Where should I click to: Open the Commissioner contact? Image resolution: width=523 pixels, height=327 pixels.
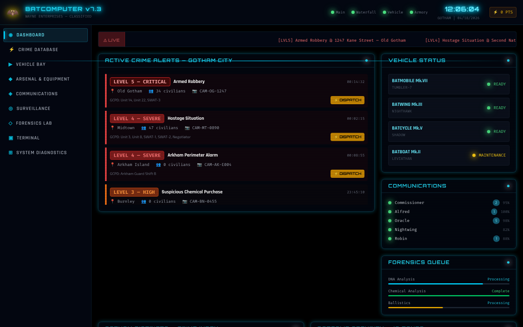pos(449,203)
